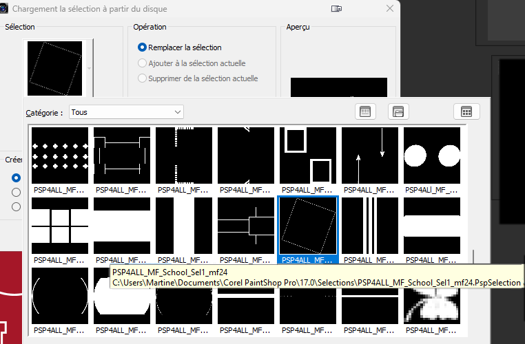
Task: Select the two white circles selection thumbnail
Action: tap(431, 155)
